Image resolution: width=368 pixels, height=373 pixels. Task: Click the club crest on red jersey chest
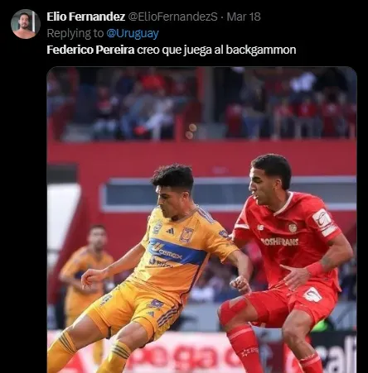tap(293, 227)
